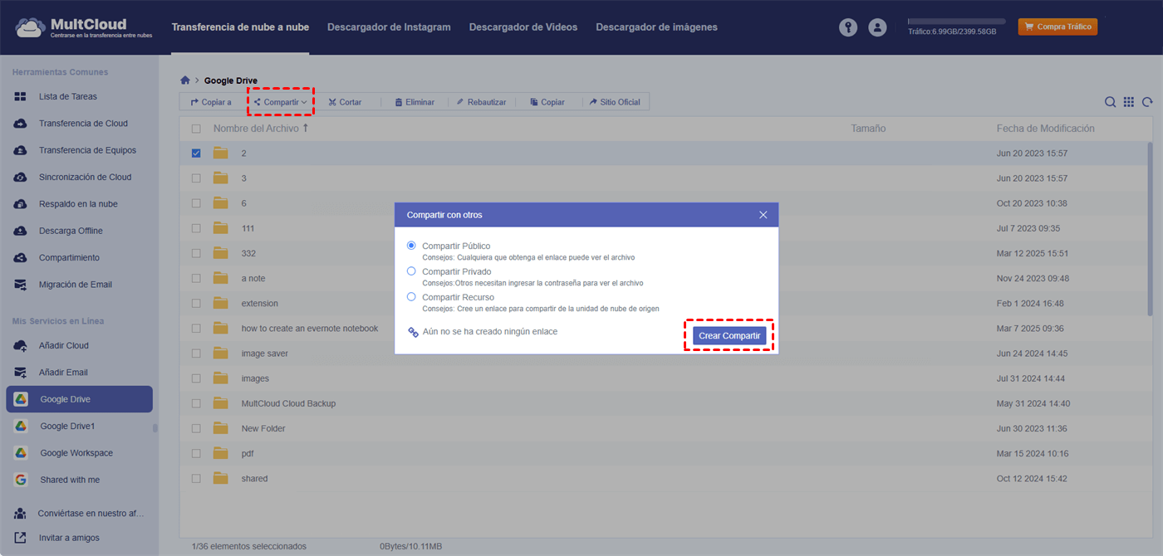Screen dimensions: 1163x556
Task: Open Compartimiento in sidebar
Action: point(69,257)
